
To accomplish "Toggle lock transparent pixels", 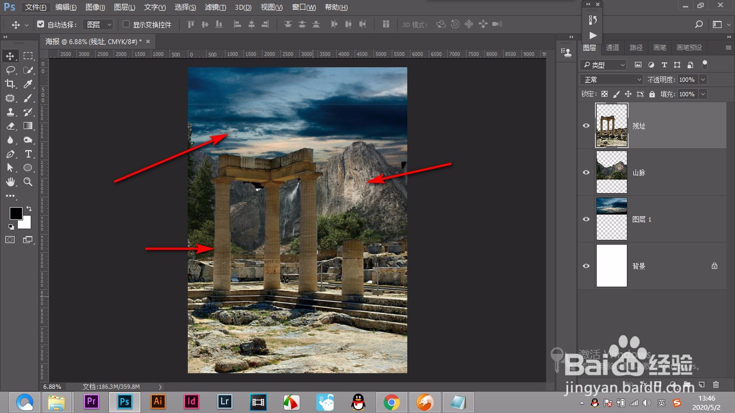I will (604, 94).
